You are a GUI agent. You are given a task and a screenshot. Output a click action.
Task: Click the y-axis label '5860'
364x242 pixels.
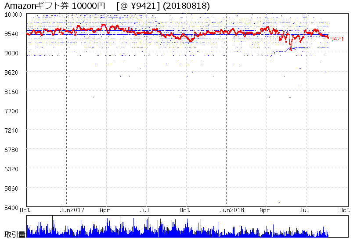coord(11,188)
